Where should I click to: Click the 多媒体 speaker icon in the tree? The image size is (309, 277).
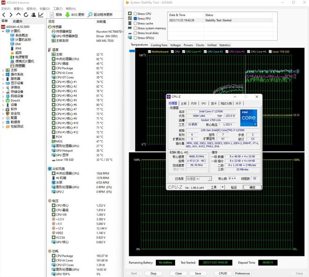point(7,87)
